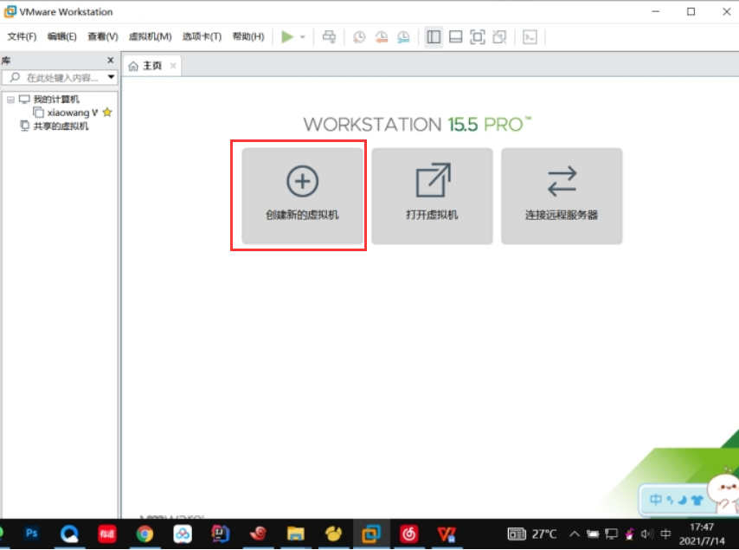Select 共享的虚拟机 in the library tree
This screenshot has height=550, width=739.
click(61, 126)
